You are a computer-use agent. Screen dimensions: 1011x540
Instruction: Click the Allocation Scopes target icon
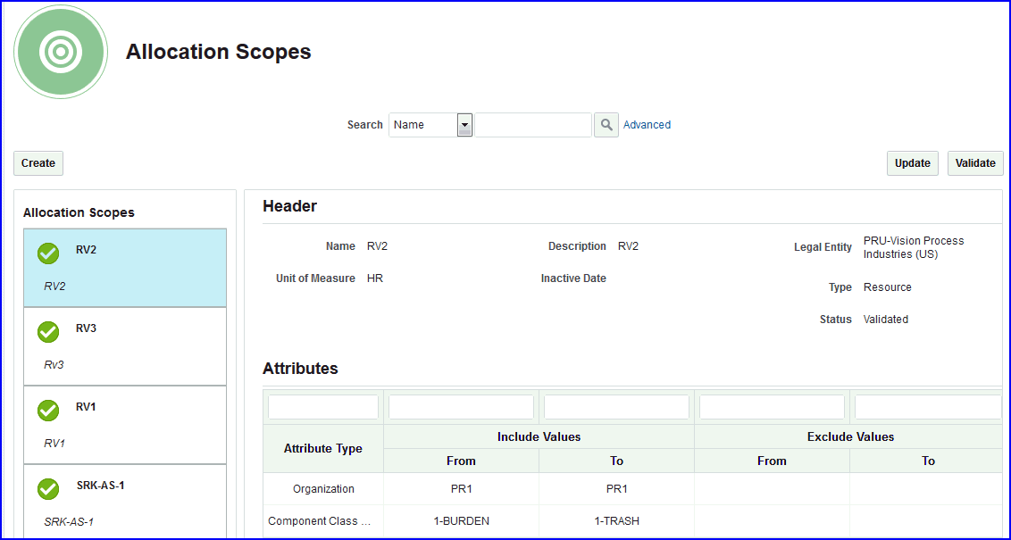(x=62, y=52)
